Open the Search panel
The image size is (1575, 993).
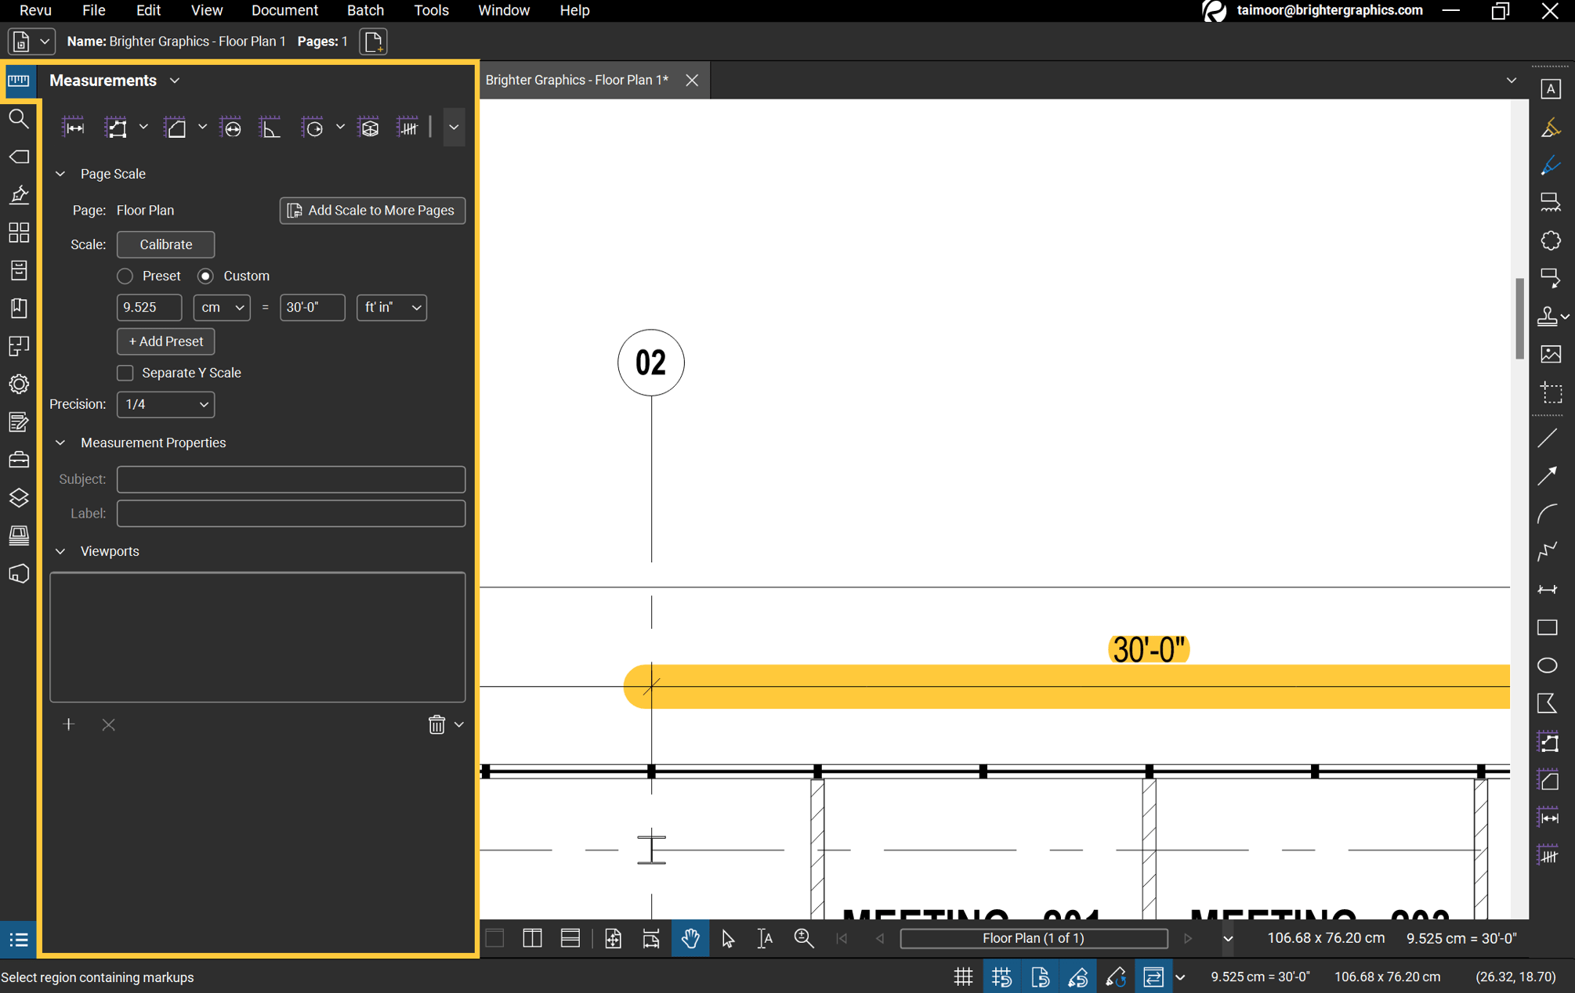pos(19,119)
